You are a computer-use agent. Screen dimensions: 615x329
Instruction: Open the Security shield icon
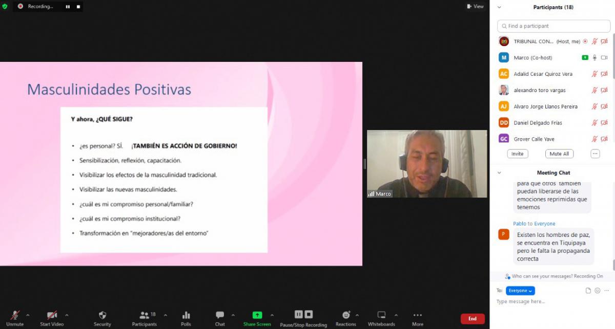click(102, 316)
